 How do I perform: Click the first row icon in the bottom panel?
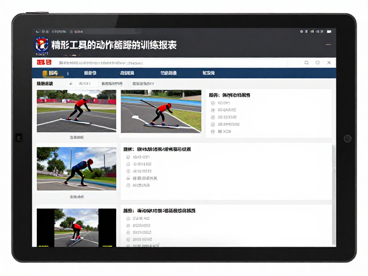(128, 218)
